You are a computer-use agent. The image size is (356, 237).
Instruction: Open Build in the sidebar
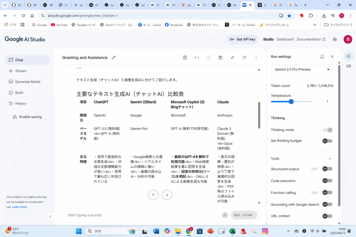pyautogui.click(x=27, y=93)
